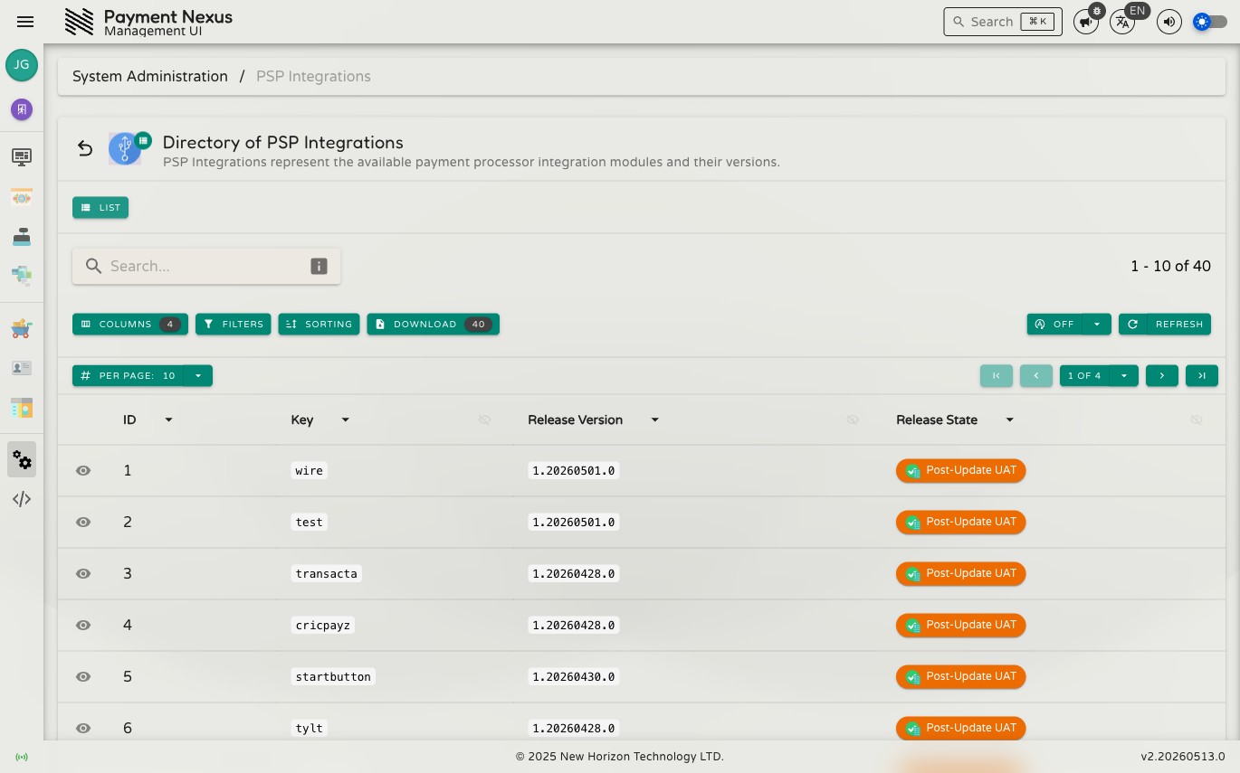
Task: Click into the table Search field
Action: point(206,266)
